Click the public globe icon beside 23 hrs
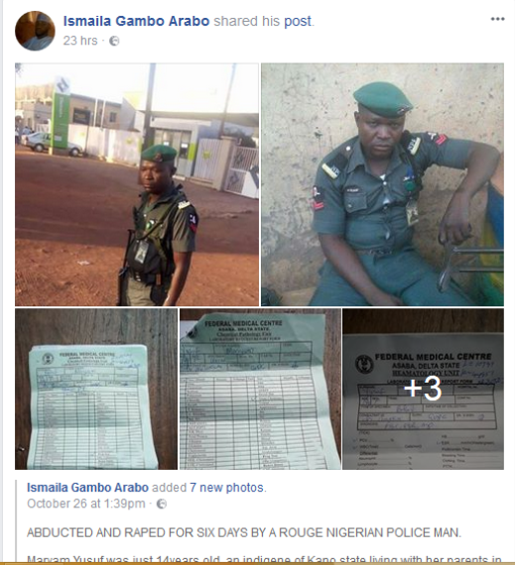This screenshot has width=515, height=565. (114, 41)
